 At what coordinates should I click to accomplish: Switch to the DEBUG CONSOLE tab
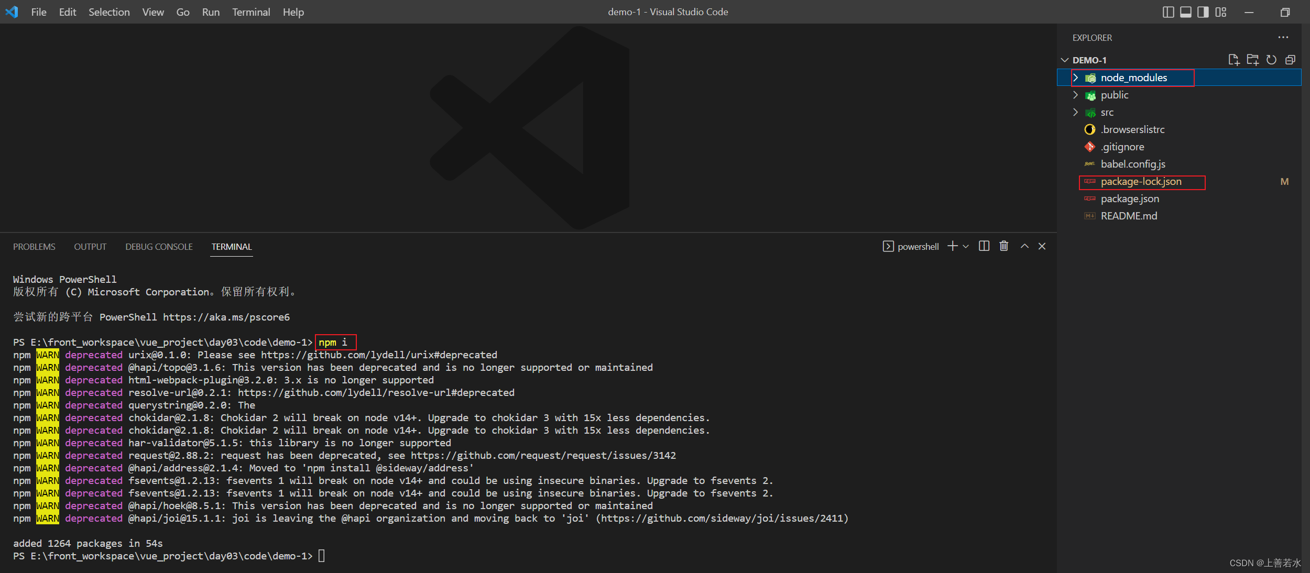(159, 247)
